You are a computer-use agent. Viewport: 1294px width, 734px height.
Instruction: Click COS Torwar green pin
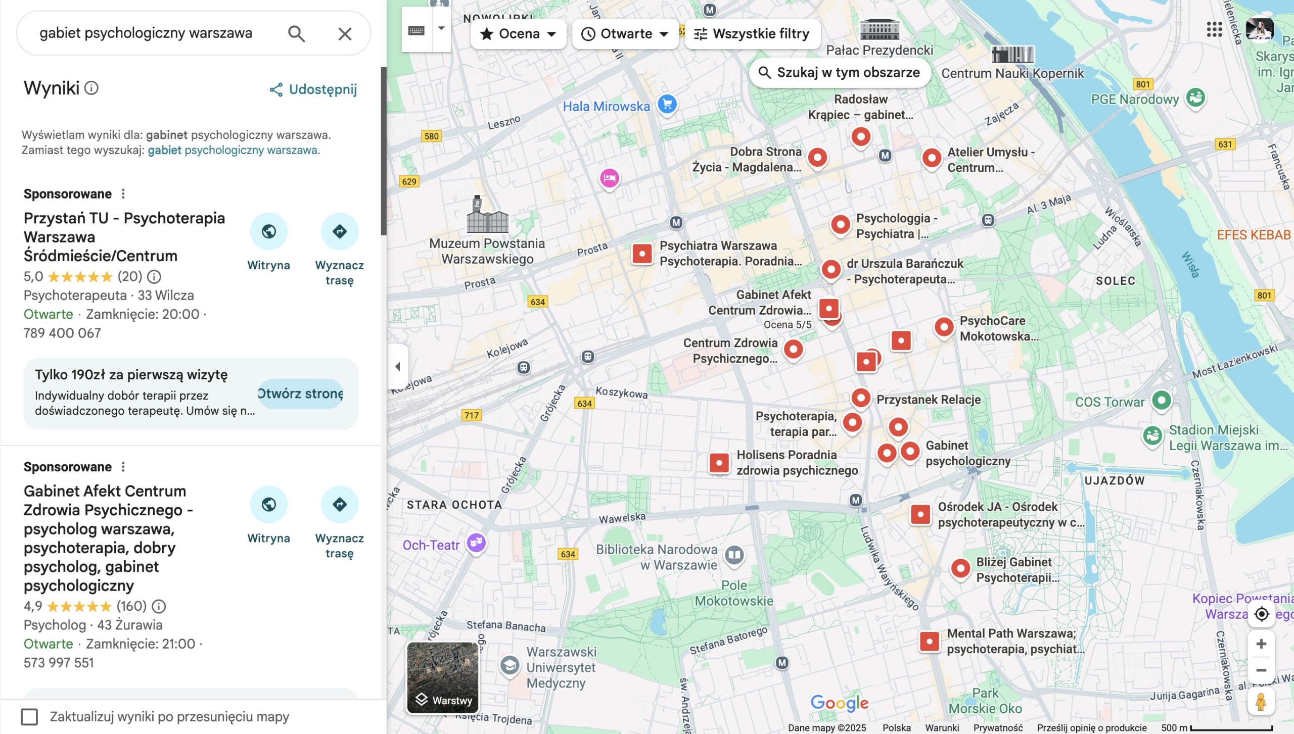point(1162,401)
